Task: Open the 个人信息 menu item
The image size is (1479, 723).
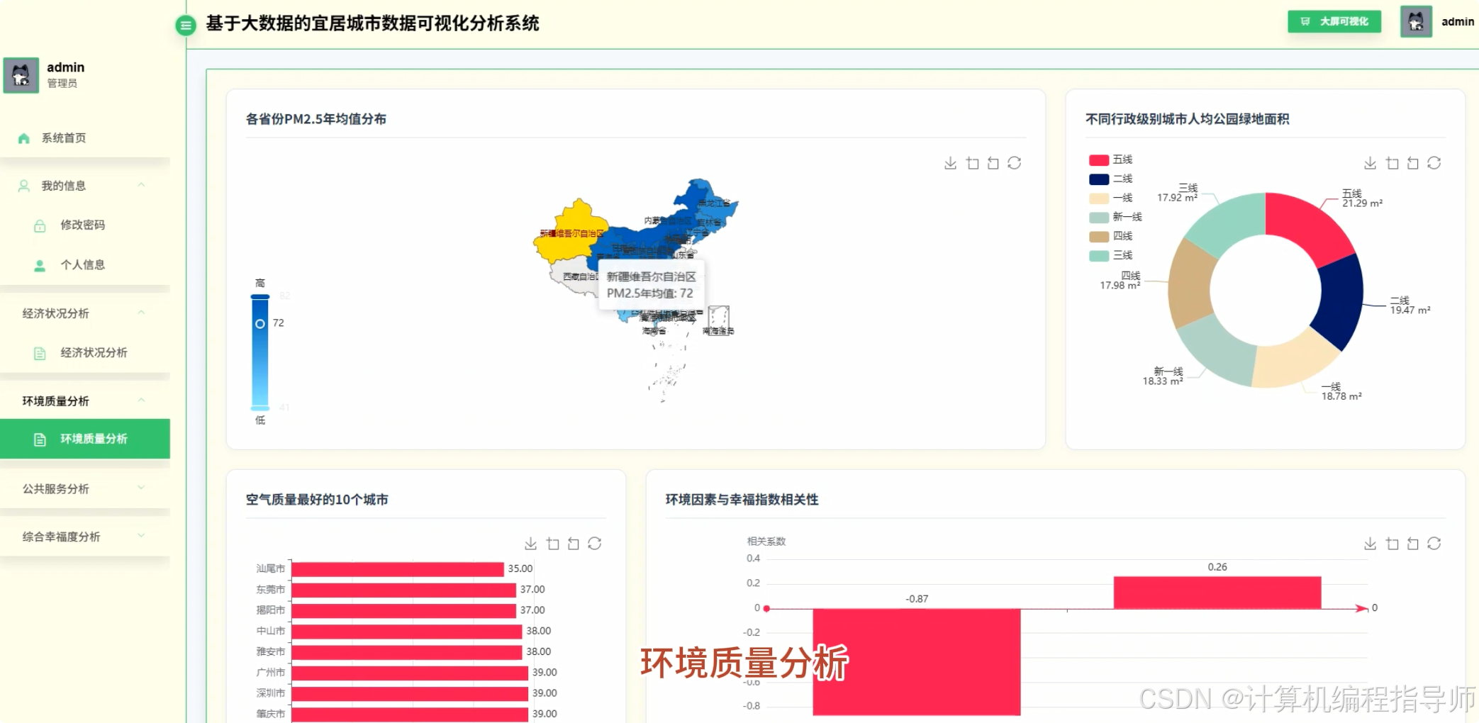Action: tap(85, 265)
